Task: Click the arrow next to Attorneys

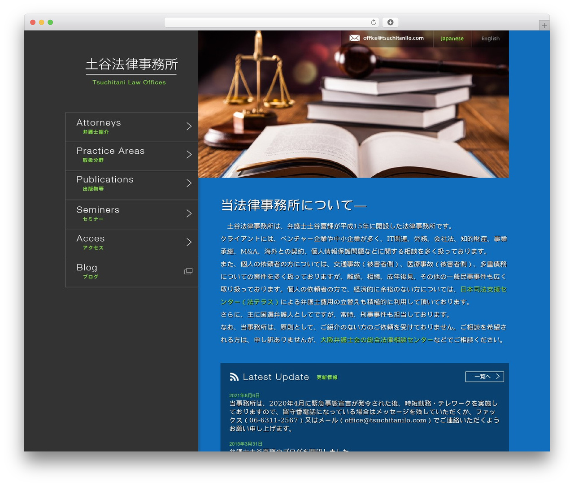Action: 189,126
